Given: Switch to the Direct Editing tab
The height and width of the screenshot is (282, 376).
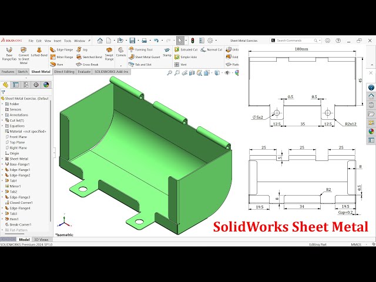Looking at the screenshot, I should [x=64, y=72].
